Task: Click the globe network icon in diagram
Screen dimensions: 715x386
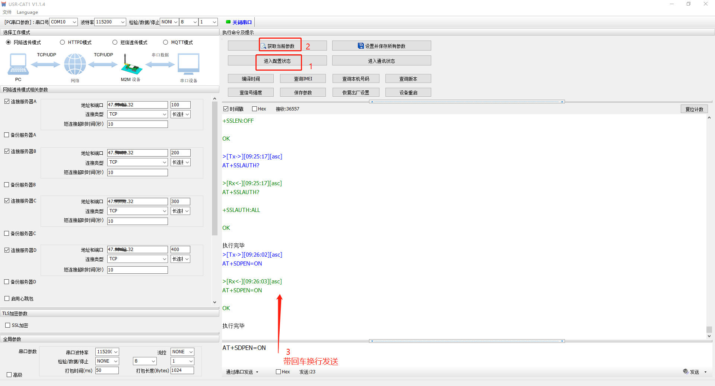Action: (75, 64)
